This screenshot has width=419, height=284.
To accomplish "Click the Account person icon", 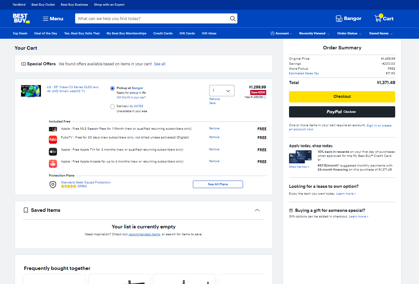I will [272, 33].
